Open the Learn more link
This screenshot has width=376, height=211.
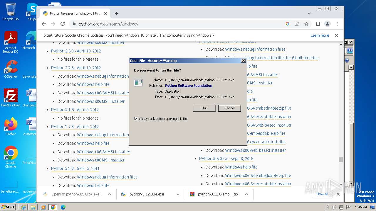pyautogui.click(x=320, y=35)
